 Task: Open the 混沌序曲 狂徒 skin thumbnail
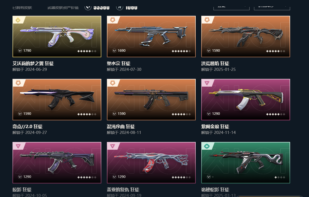[x=151, y=99]
